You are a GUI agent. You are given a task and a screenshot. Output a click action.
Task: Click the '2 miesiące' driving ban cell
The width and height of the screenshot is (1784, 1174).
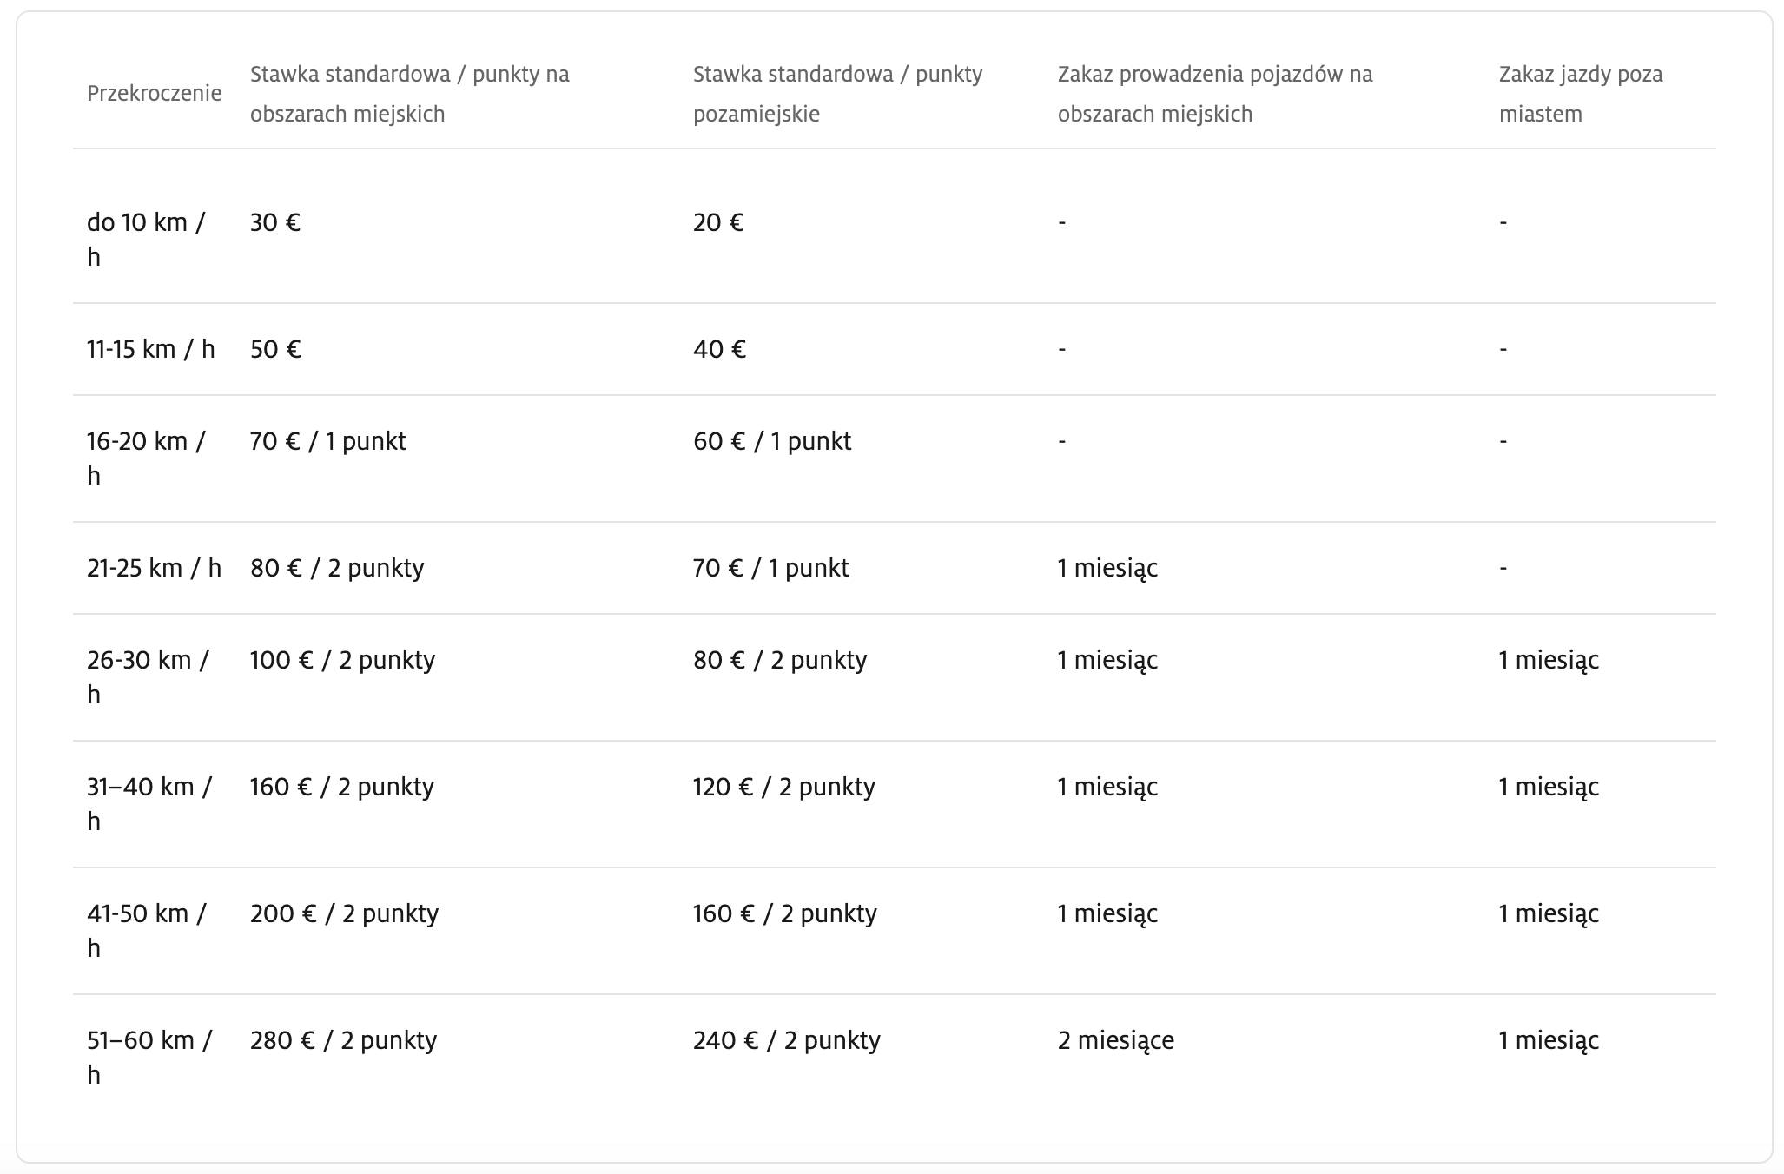1115,1040
